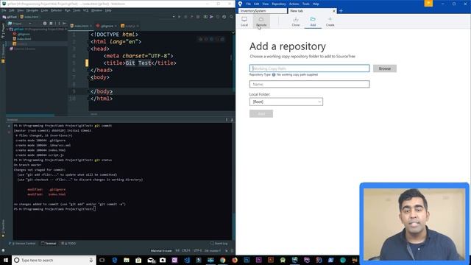The height and width of the screenshot is (265, 471).
Task: Open the WebStorm VCS menu
Action: point(85,10)
